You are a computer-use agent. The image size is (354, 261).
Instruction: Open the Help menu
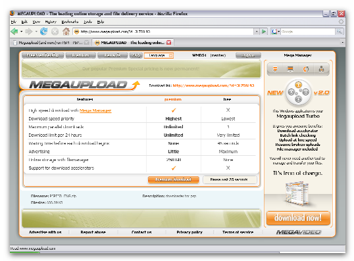[101, 22]
